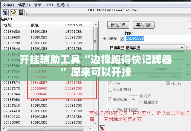Click the 新的扫描 button
Viewport: 191px width, 131px height.
coord(118,25)
